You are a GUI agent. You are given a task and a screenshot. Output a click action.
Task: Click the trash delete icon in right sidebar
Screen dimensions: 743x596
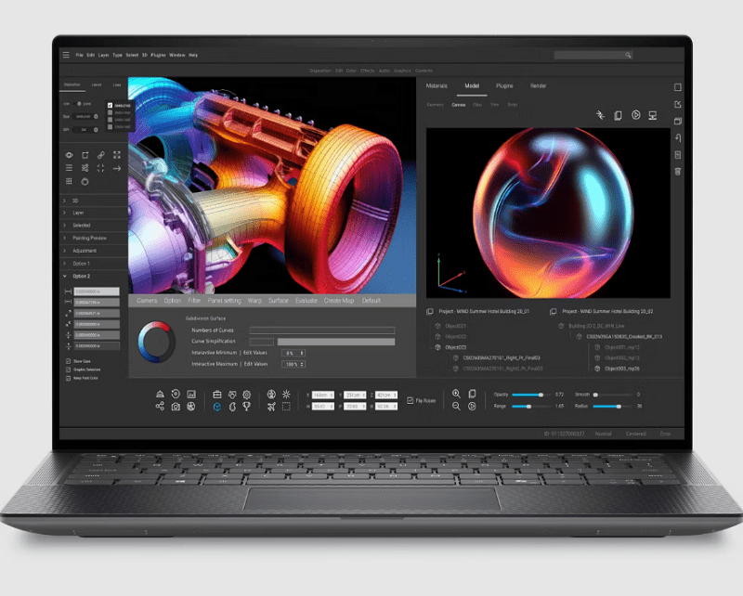(x=678, y=172)
